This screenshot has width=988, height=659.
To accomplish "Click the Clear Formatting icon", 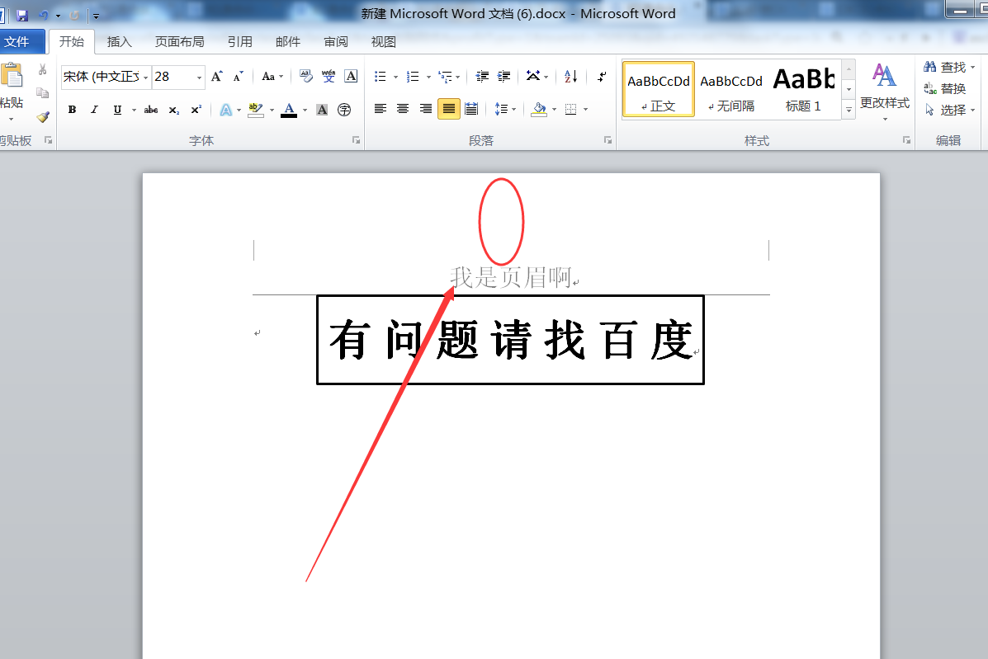I will pyautogui.click(x=306, y=77).
